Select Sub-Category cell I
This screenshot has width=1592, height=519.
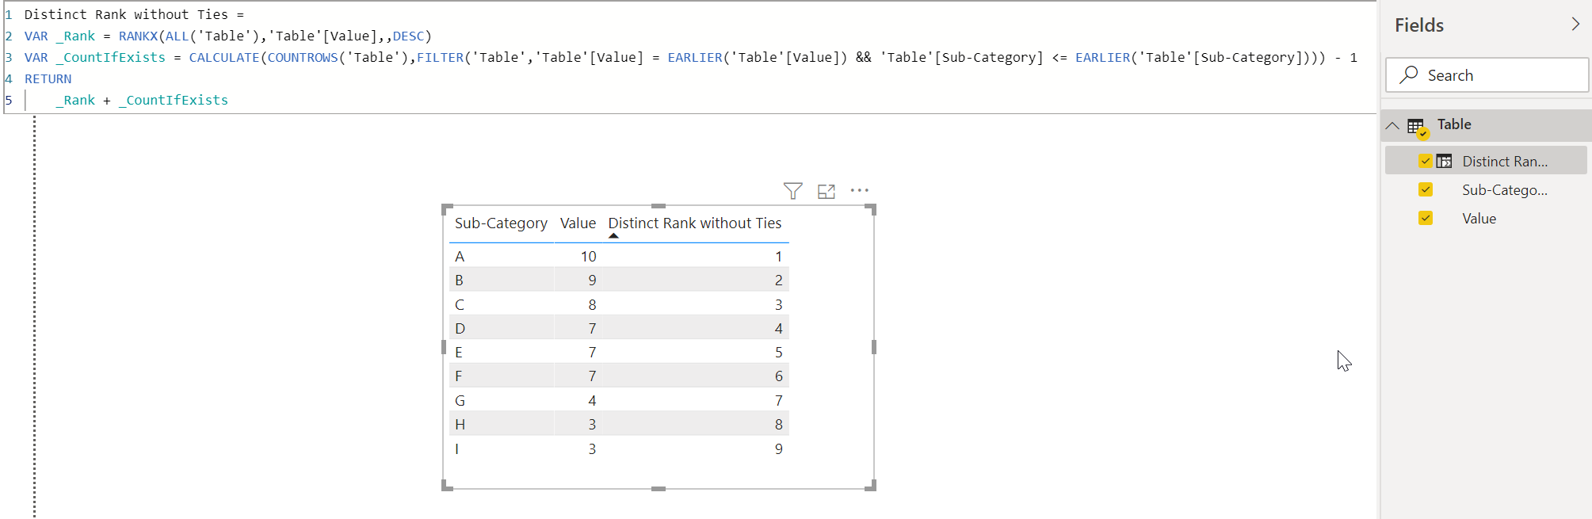click(456, 449)
